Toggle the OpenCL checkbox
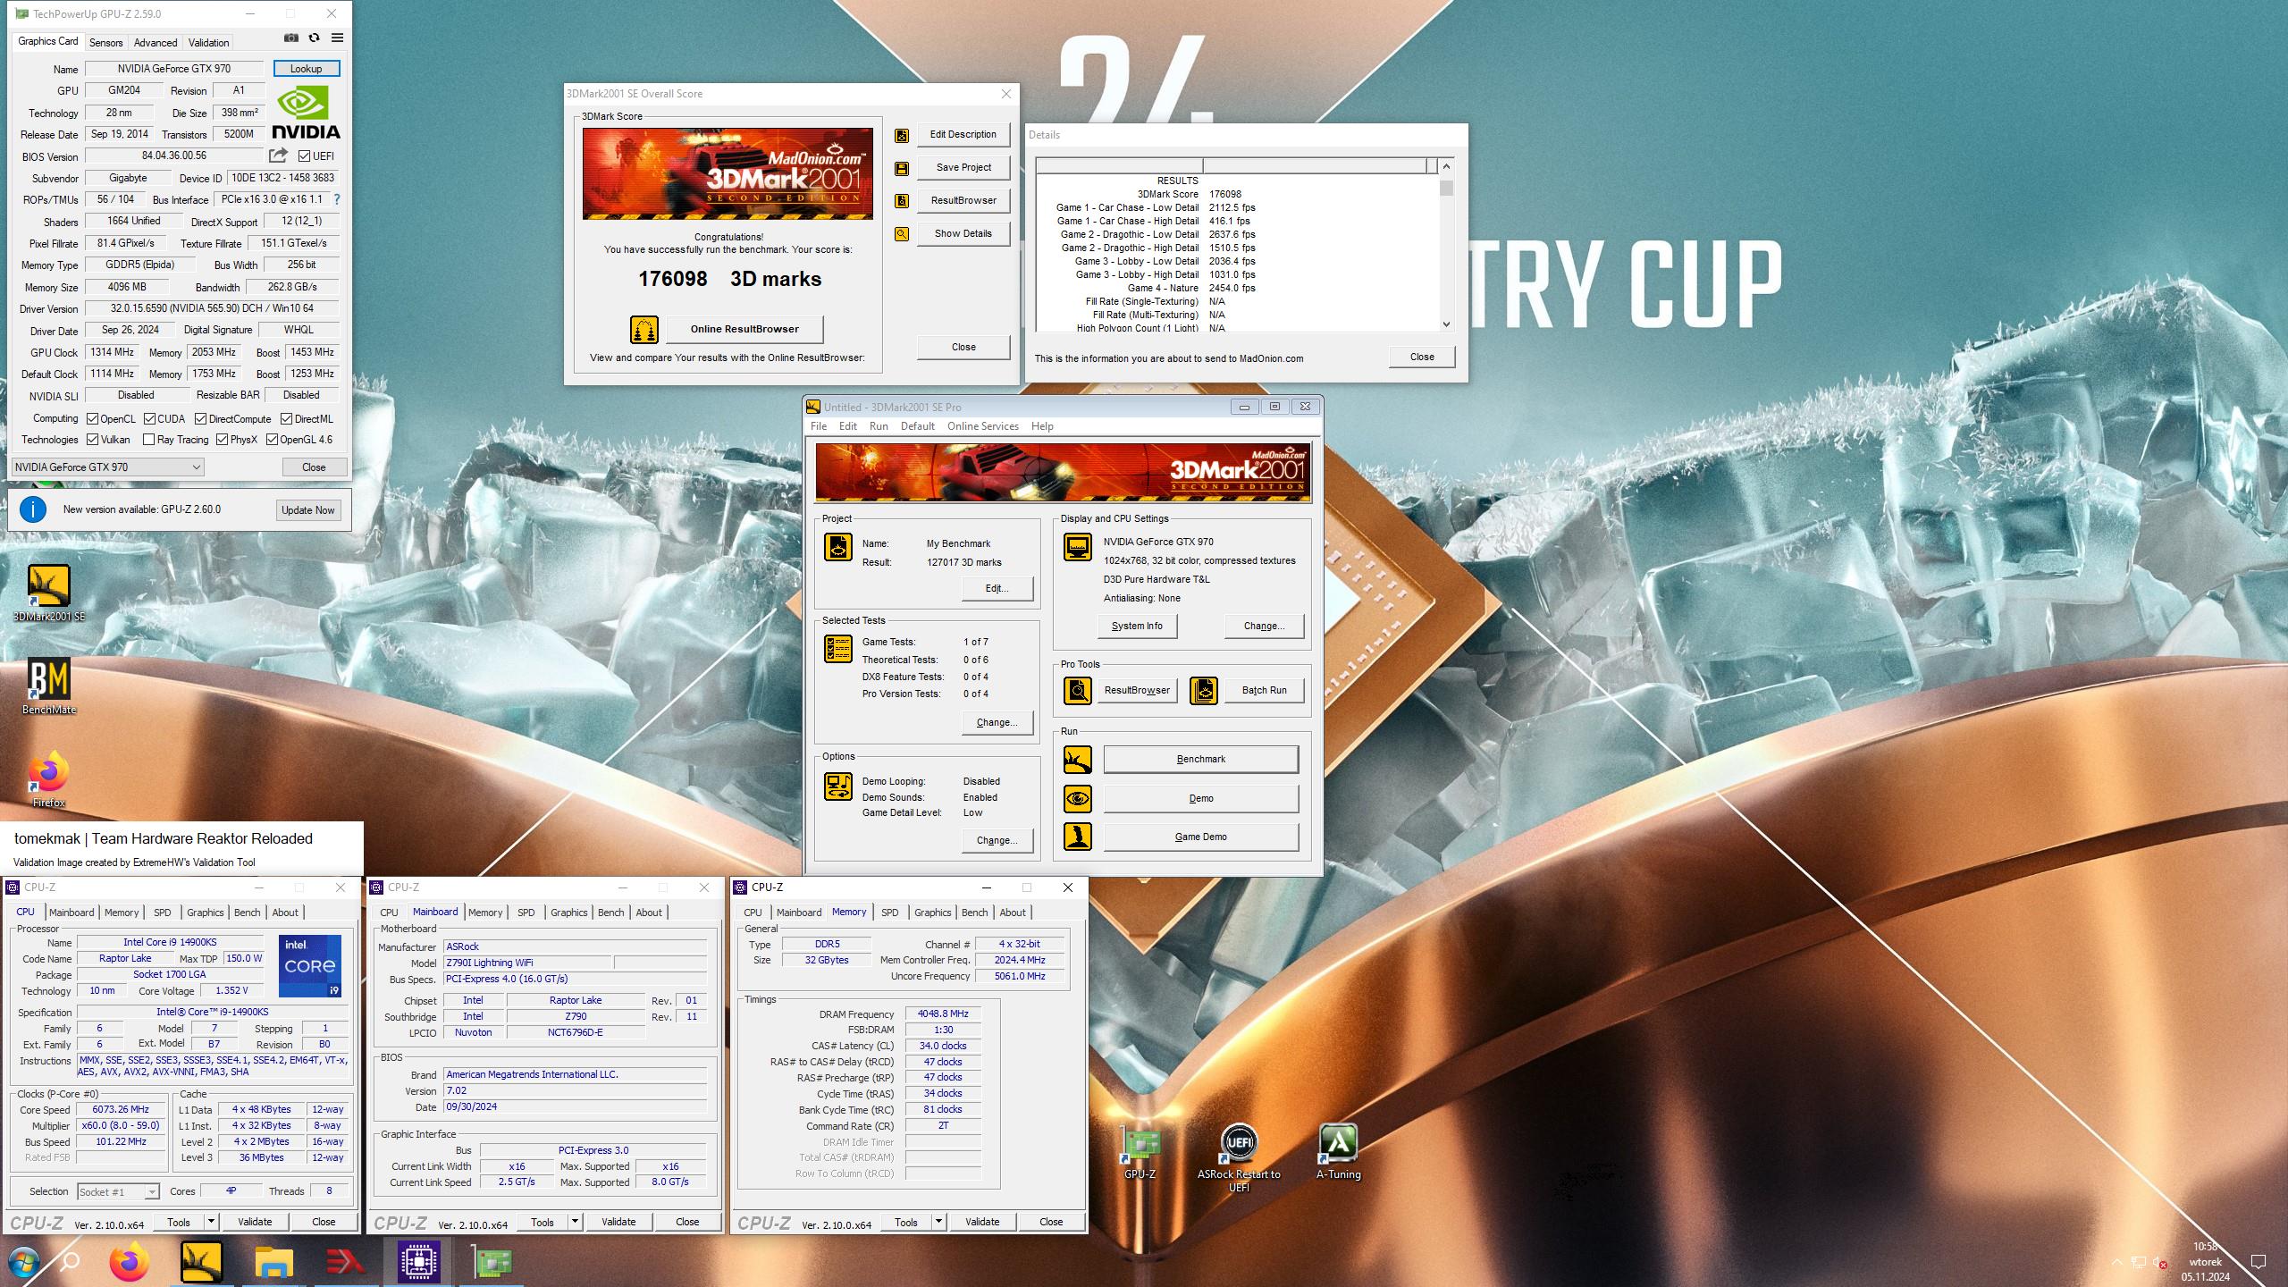Image resolution: width=2288 pixels, height=1287 pixels. click(x=92, y=419)
